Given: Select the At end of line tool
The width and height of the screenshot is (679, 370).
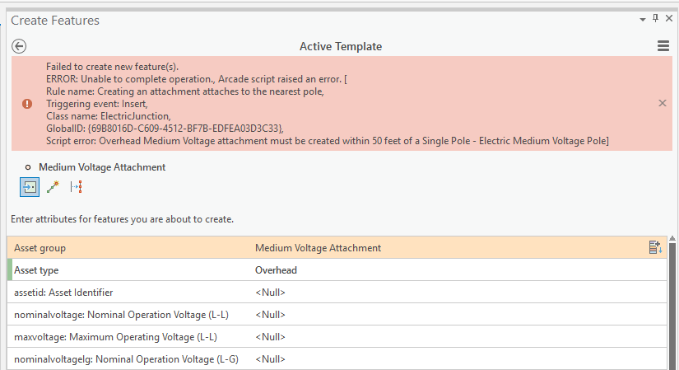Looking at the screenshot, I should click(x=53, y=187).
